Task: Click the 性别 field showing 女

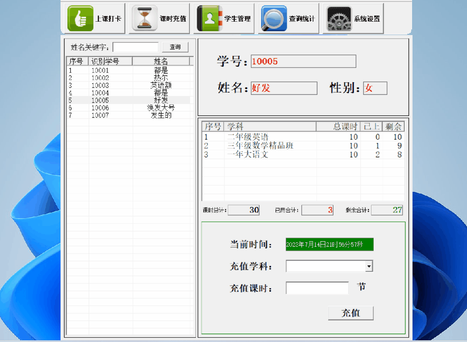Action: point(375,88)
